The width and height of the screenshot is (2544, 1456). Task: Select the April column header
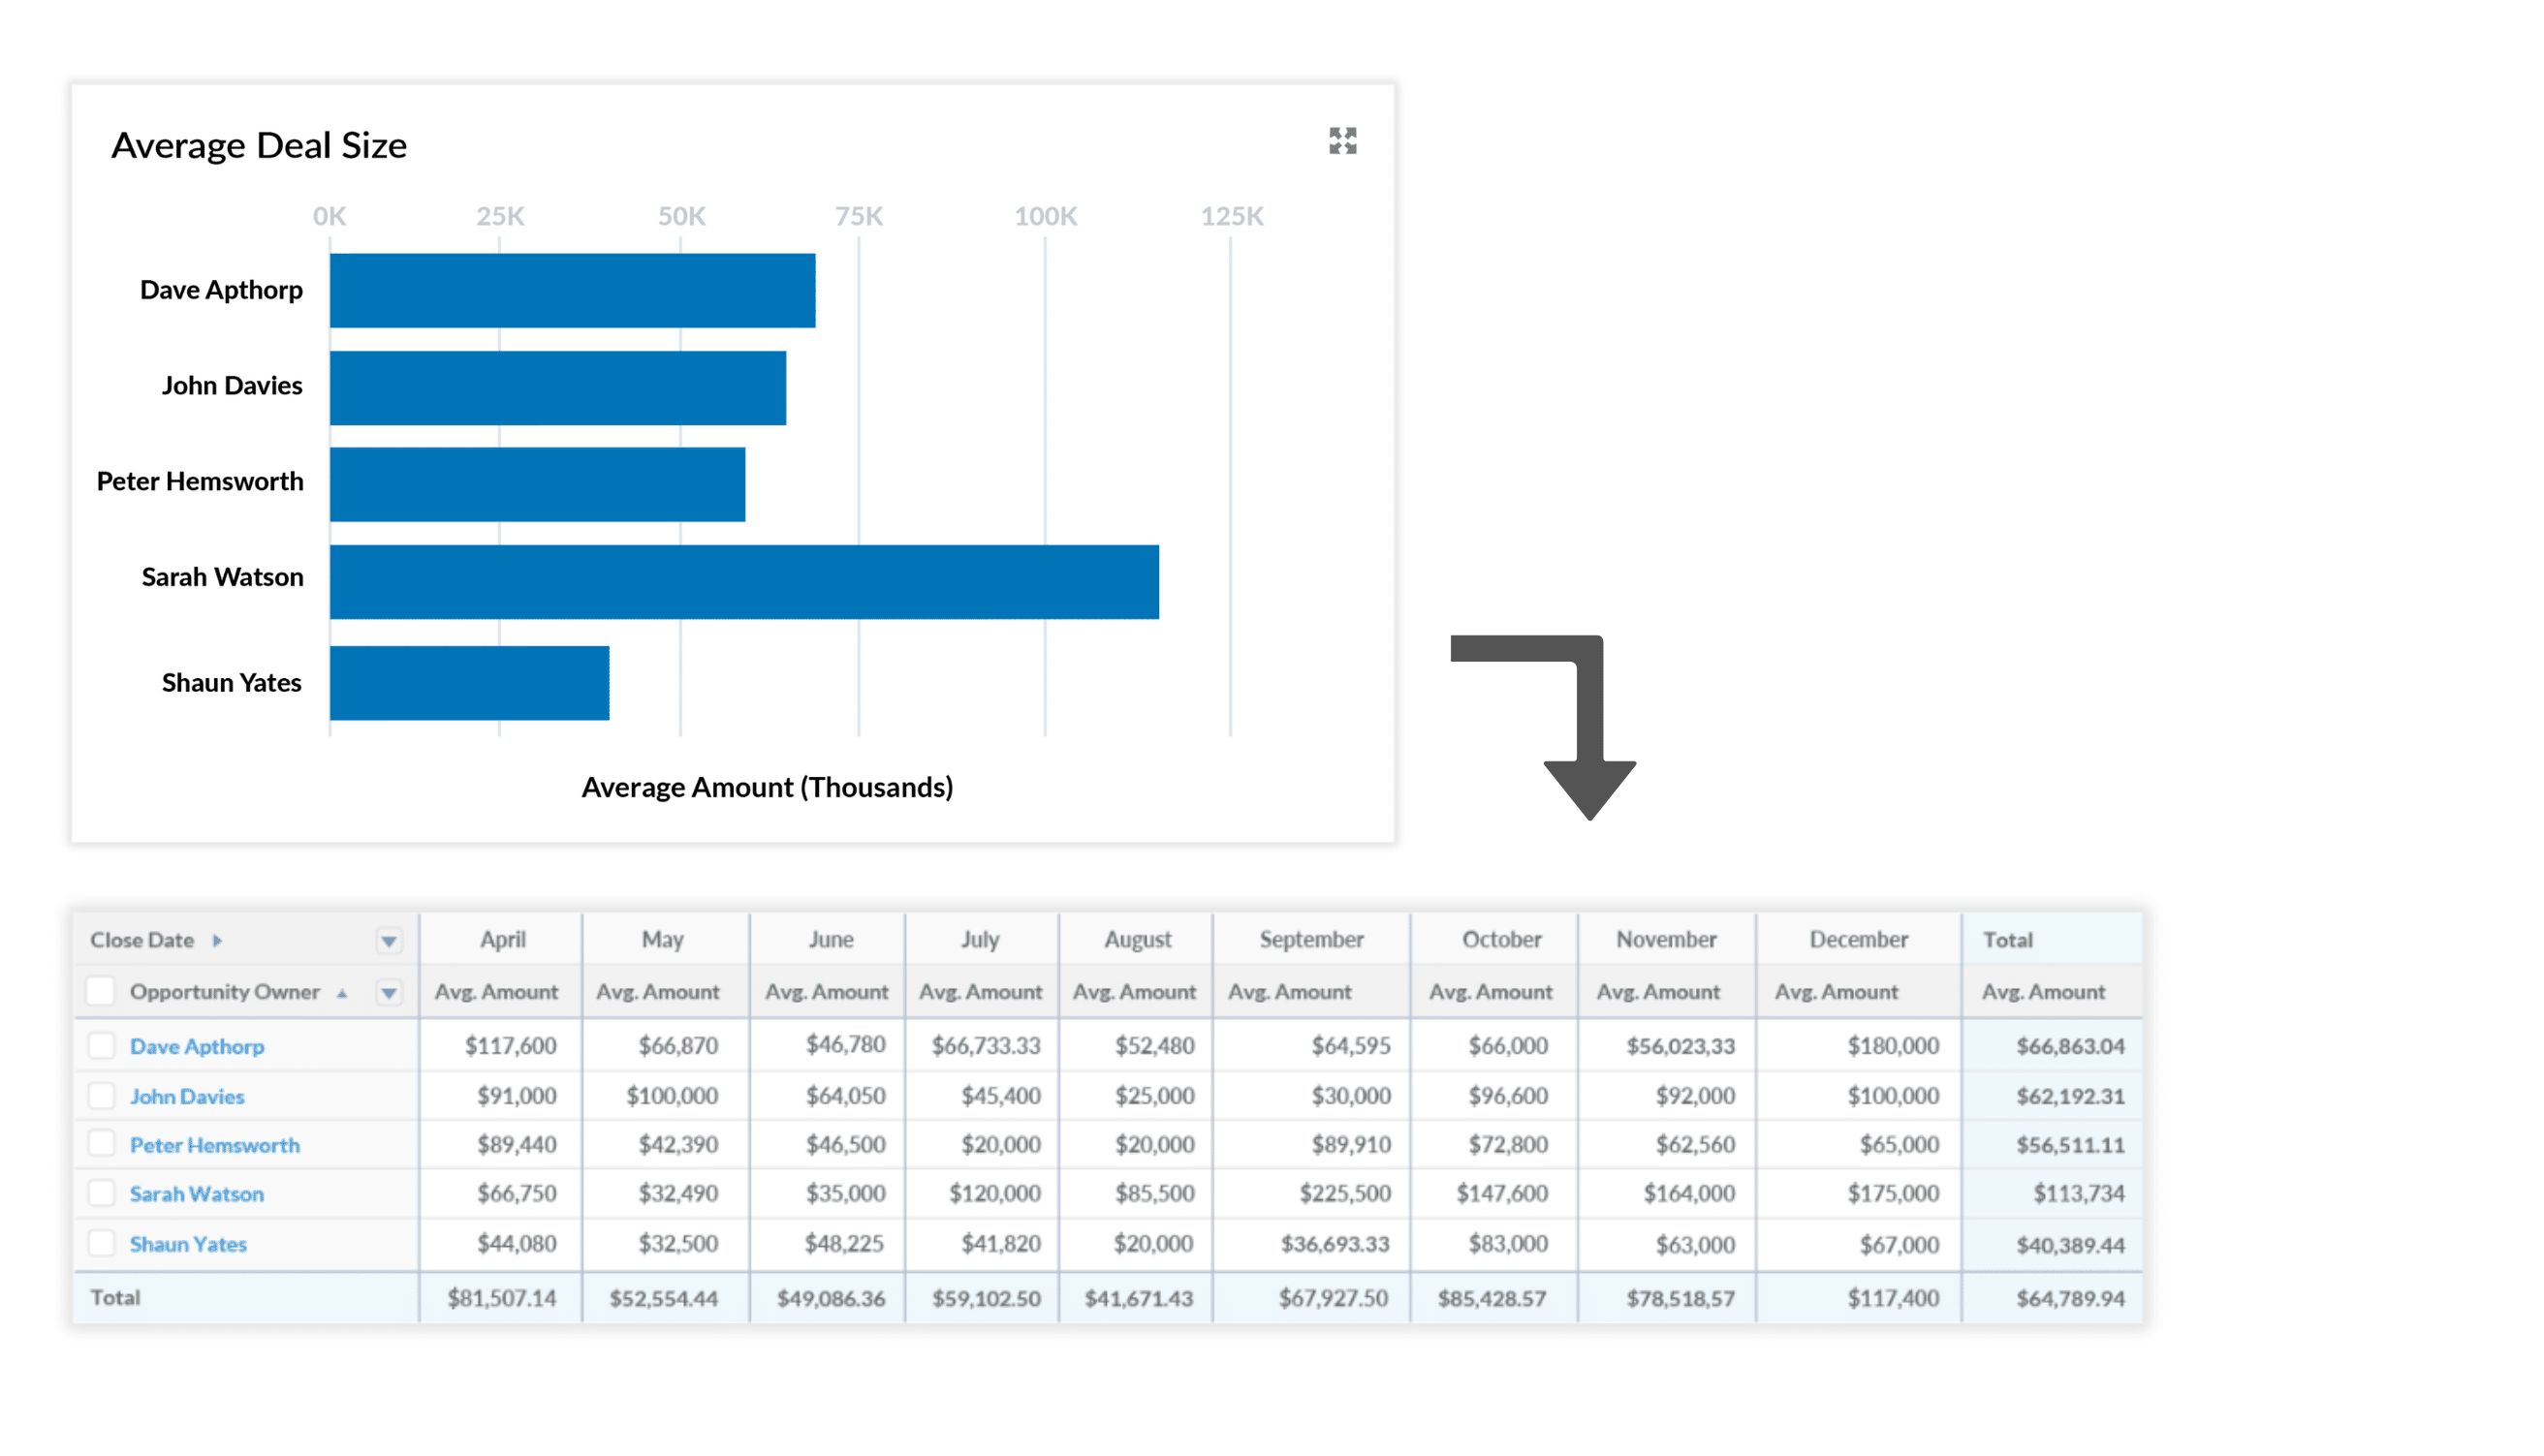pos(502,939)
